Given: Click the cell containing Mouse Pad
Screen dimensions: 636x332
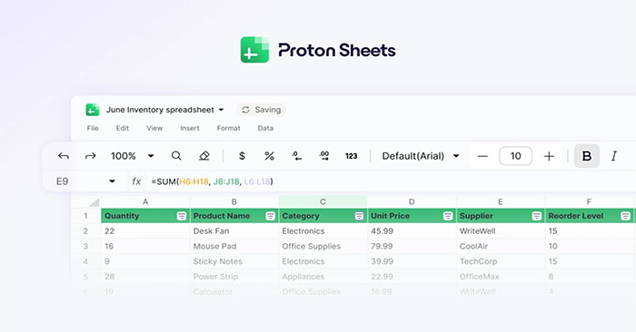Looking at the screenshot, I should tap(234, 246).
